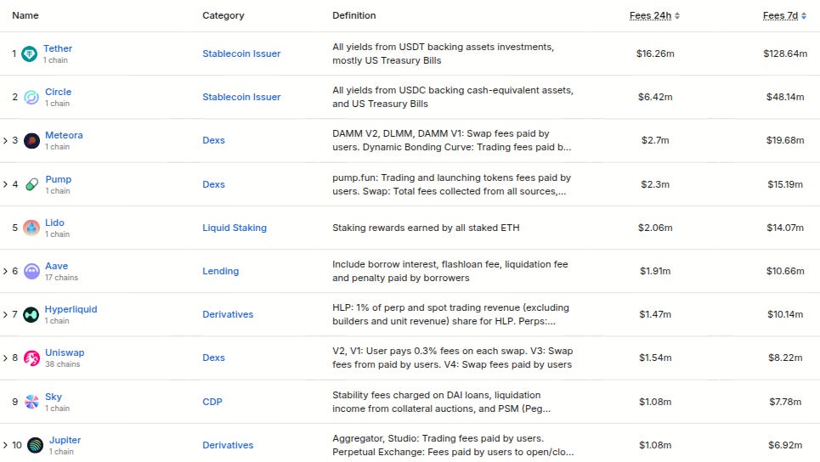The image size is (820, 462).
Task: Click the Name column header
Action: pos(25,15)
